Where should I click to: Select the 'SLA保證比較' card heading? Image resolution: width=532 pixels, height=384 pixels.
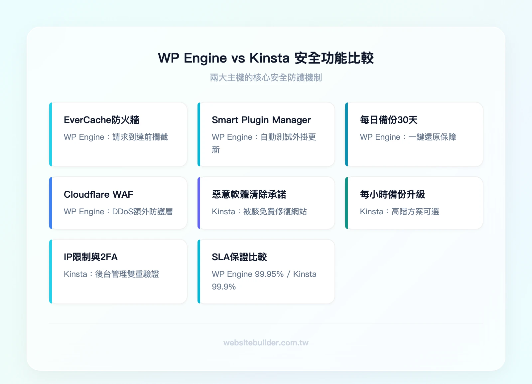(239, 257)
